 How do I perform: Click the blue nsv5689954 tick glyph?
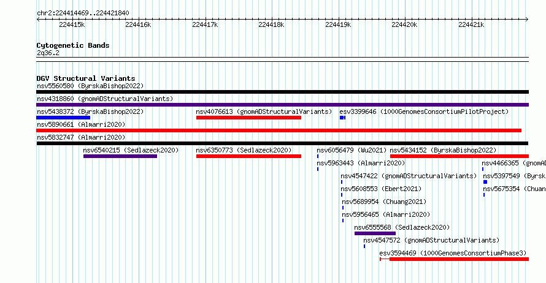tap(343, 208)
